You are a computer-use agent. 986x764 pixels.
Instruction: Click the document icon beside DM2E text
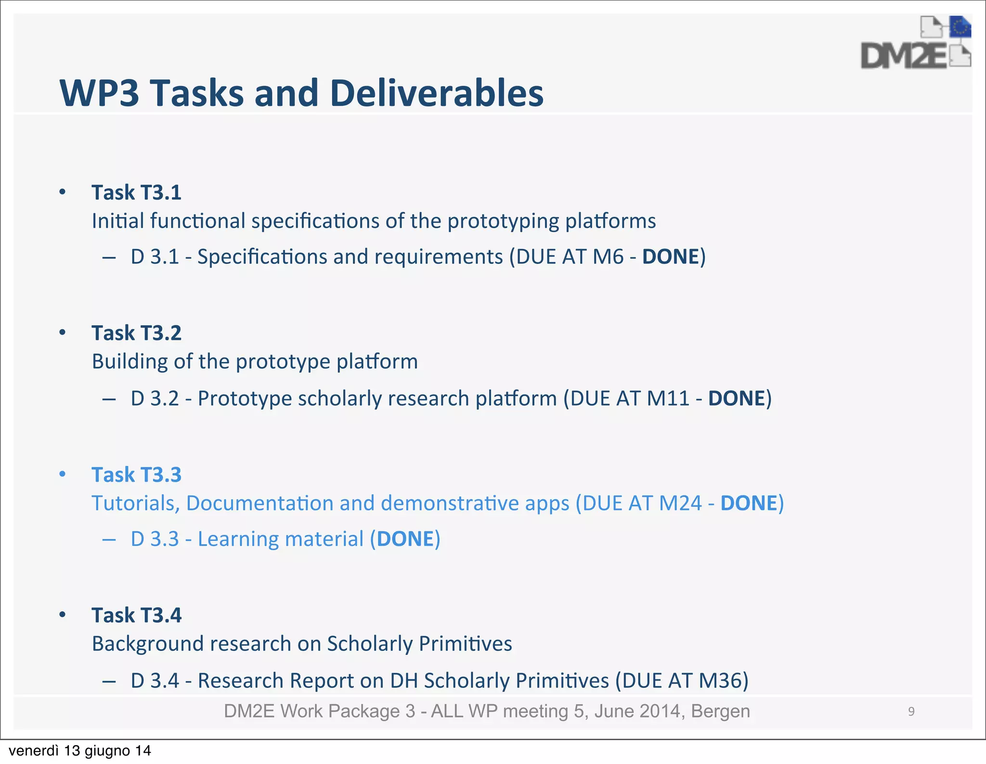pos(960,56)
